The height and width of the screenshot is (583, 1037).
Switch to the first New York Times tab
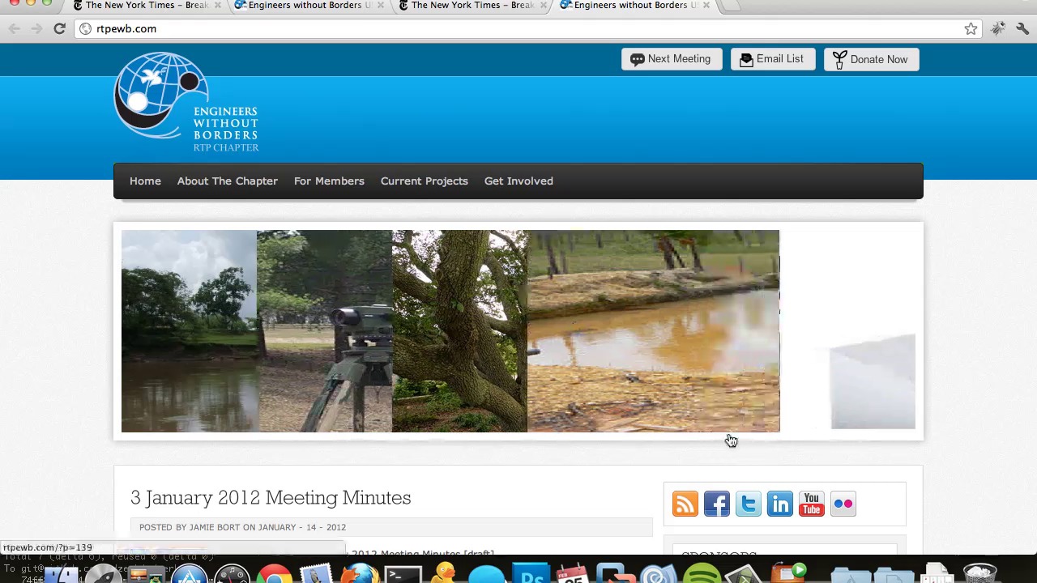pos(146,6)
